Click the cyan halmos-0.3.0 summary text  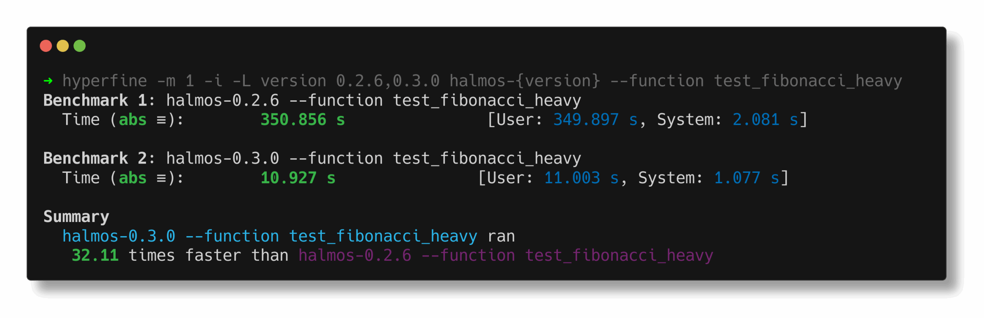coord(118,236)
